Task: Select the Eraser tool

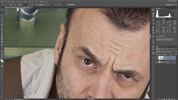Action: pyautogui.click(x=2, y=34)
